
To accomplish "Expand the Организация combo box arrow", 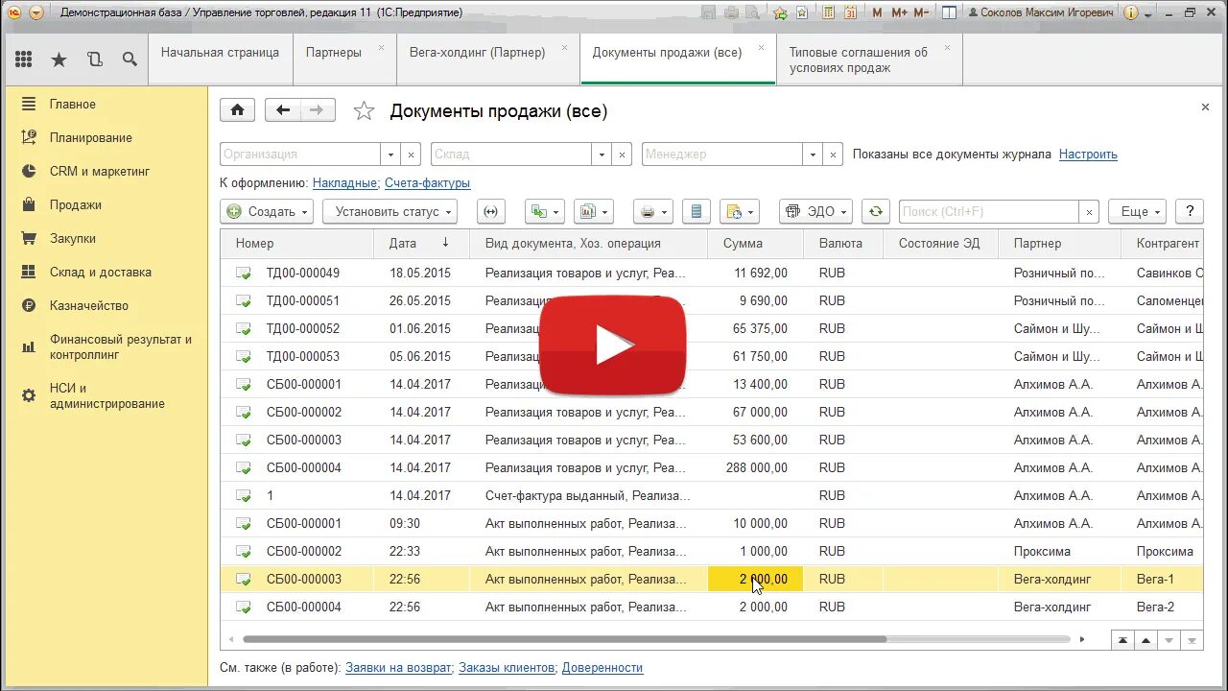I will coord(390,155).
